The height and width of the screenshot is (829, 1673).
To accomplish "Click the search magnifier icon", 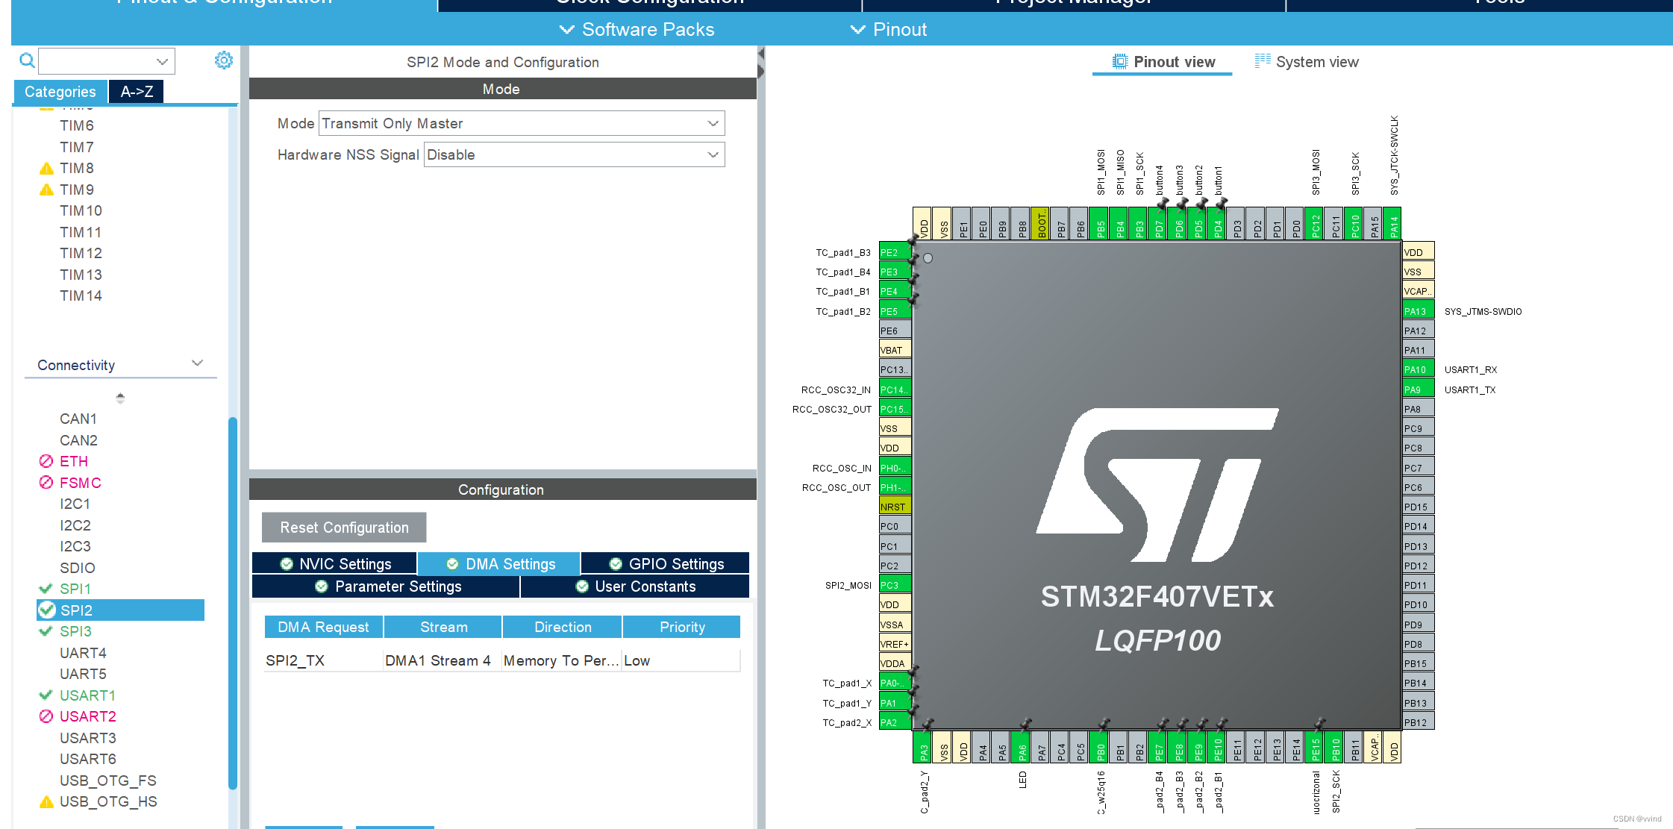I will point(27,60).
